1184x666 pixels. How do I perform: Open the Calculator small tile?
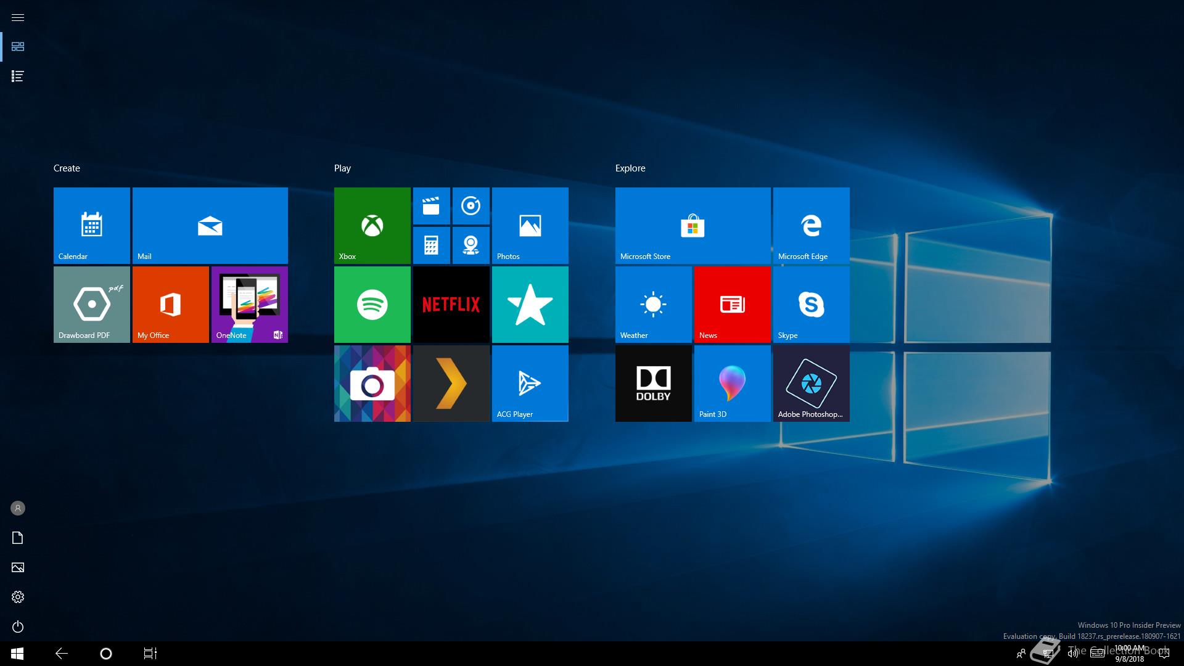pos(432,245)
